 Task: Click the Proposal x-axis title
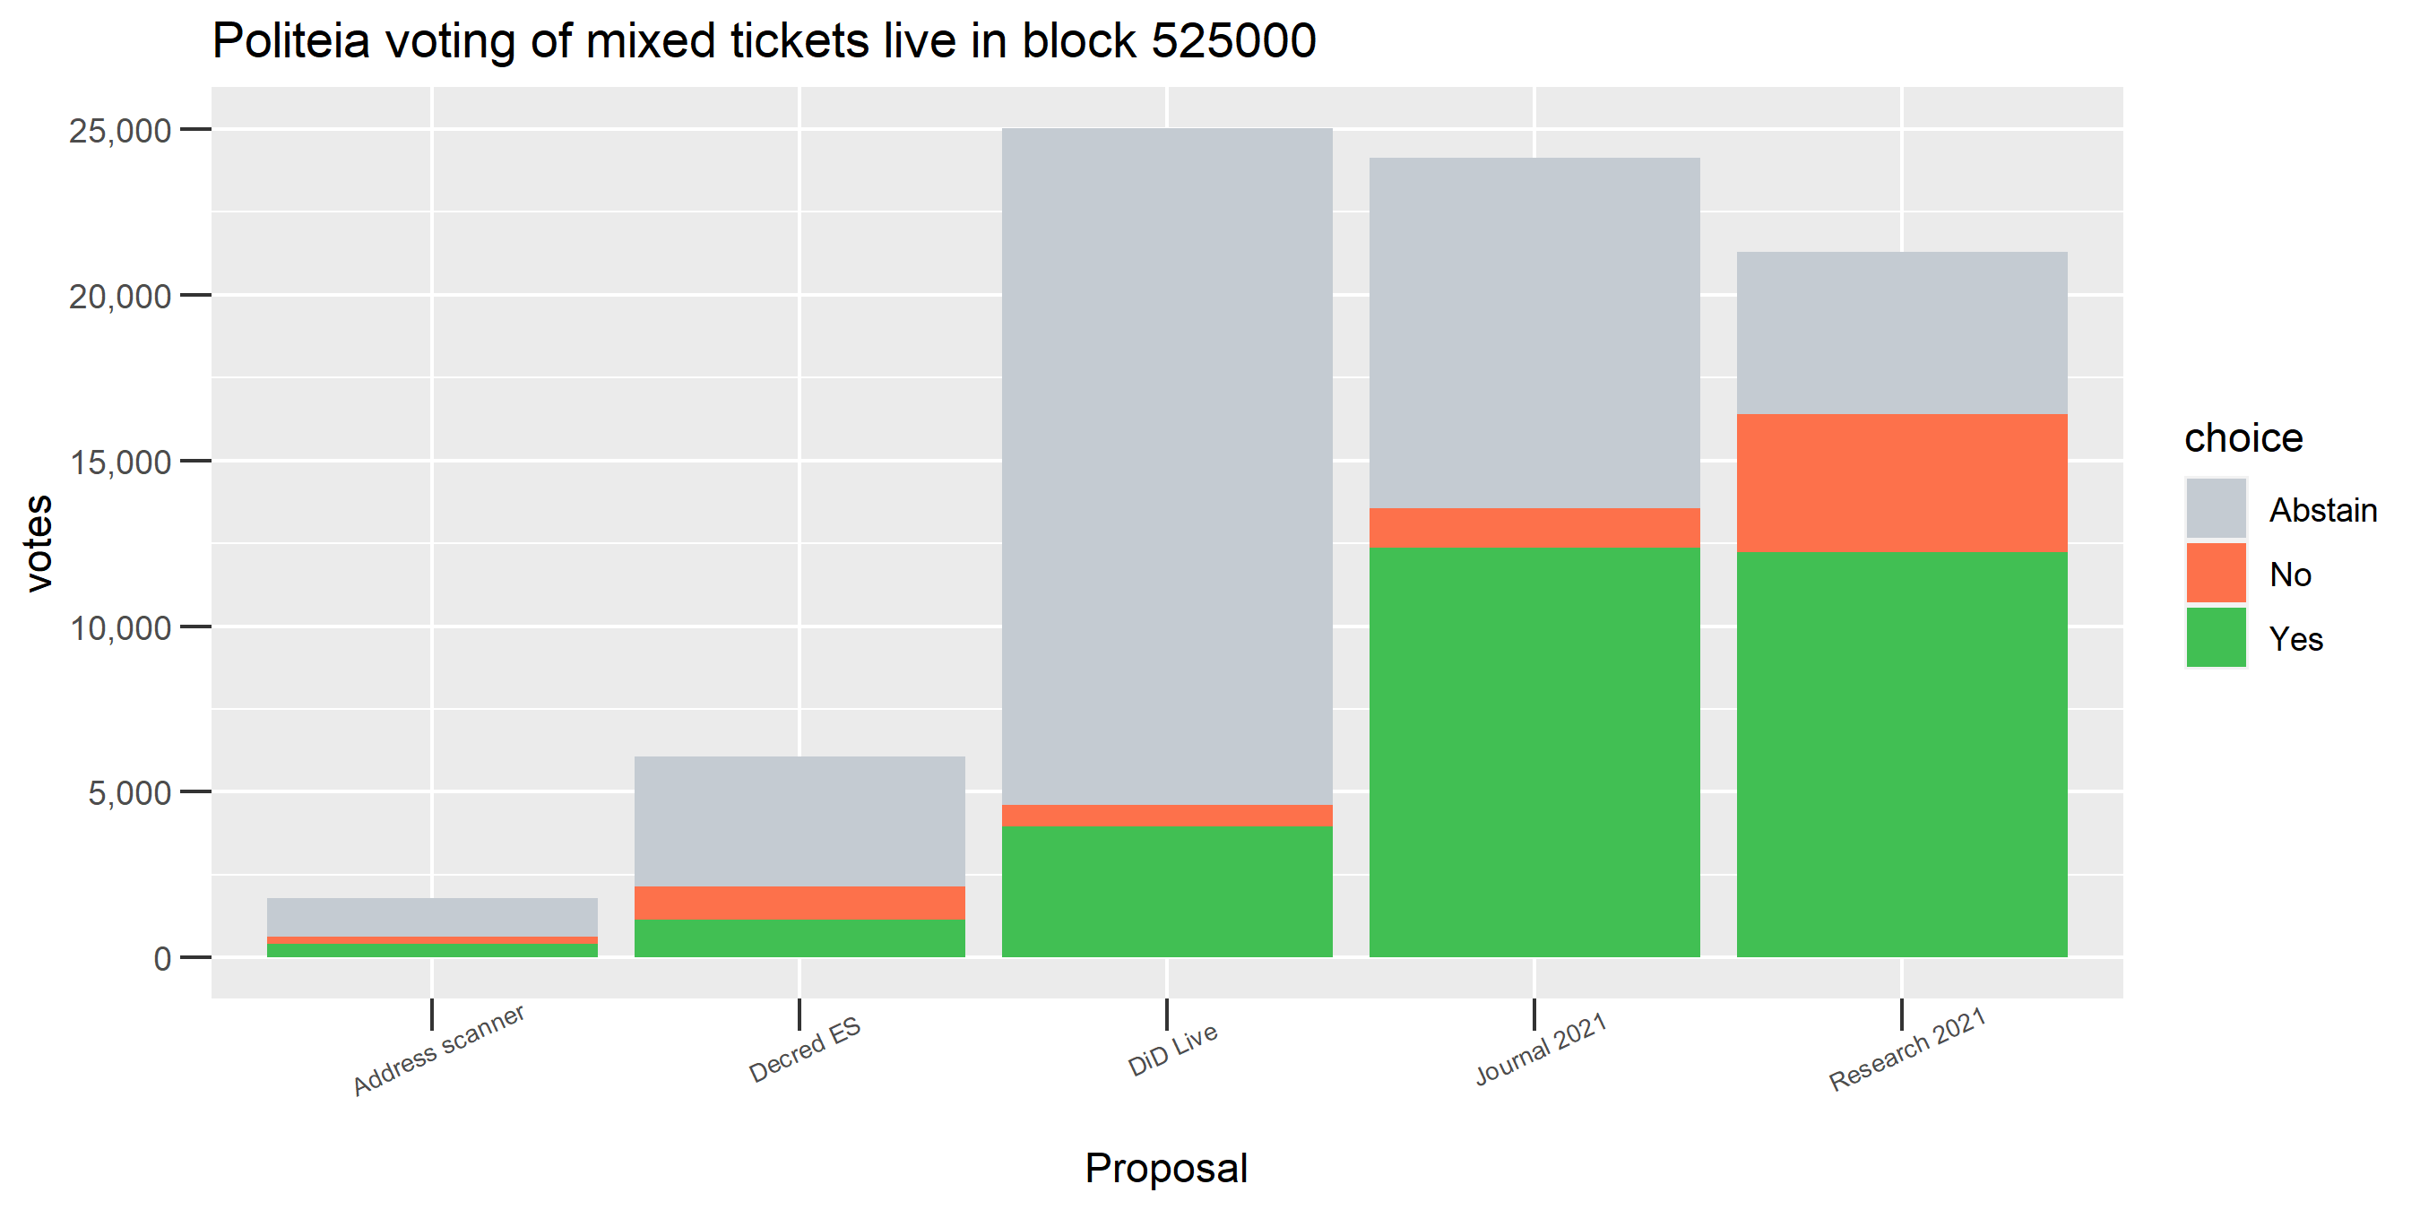(1166, 1168)
